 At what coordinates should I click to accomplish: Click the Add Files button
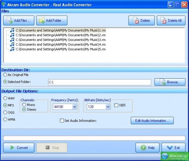coord(19,20)
